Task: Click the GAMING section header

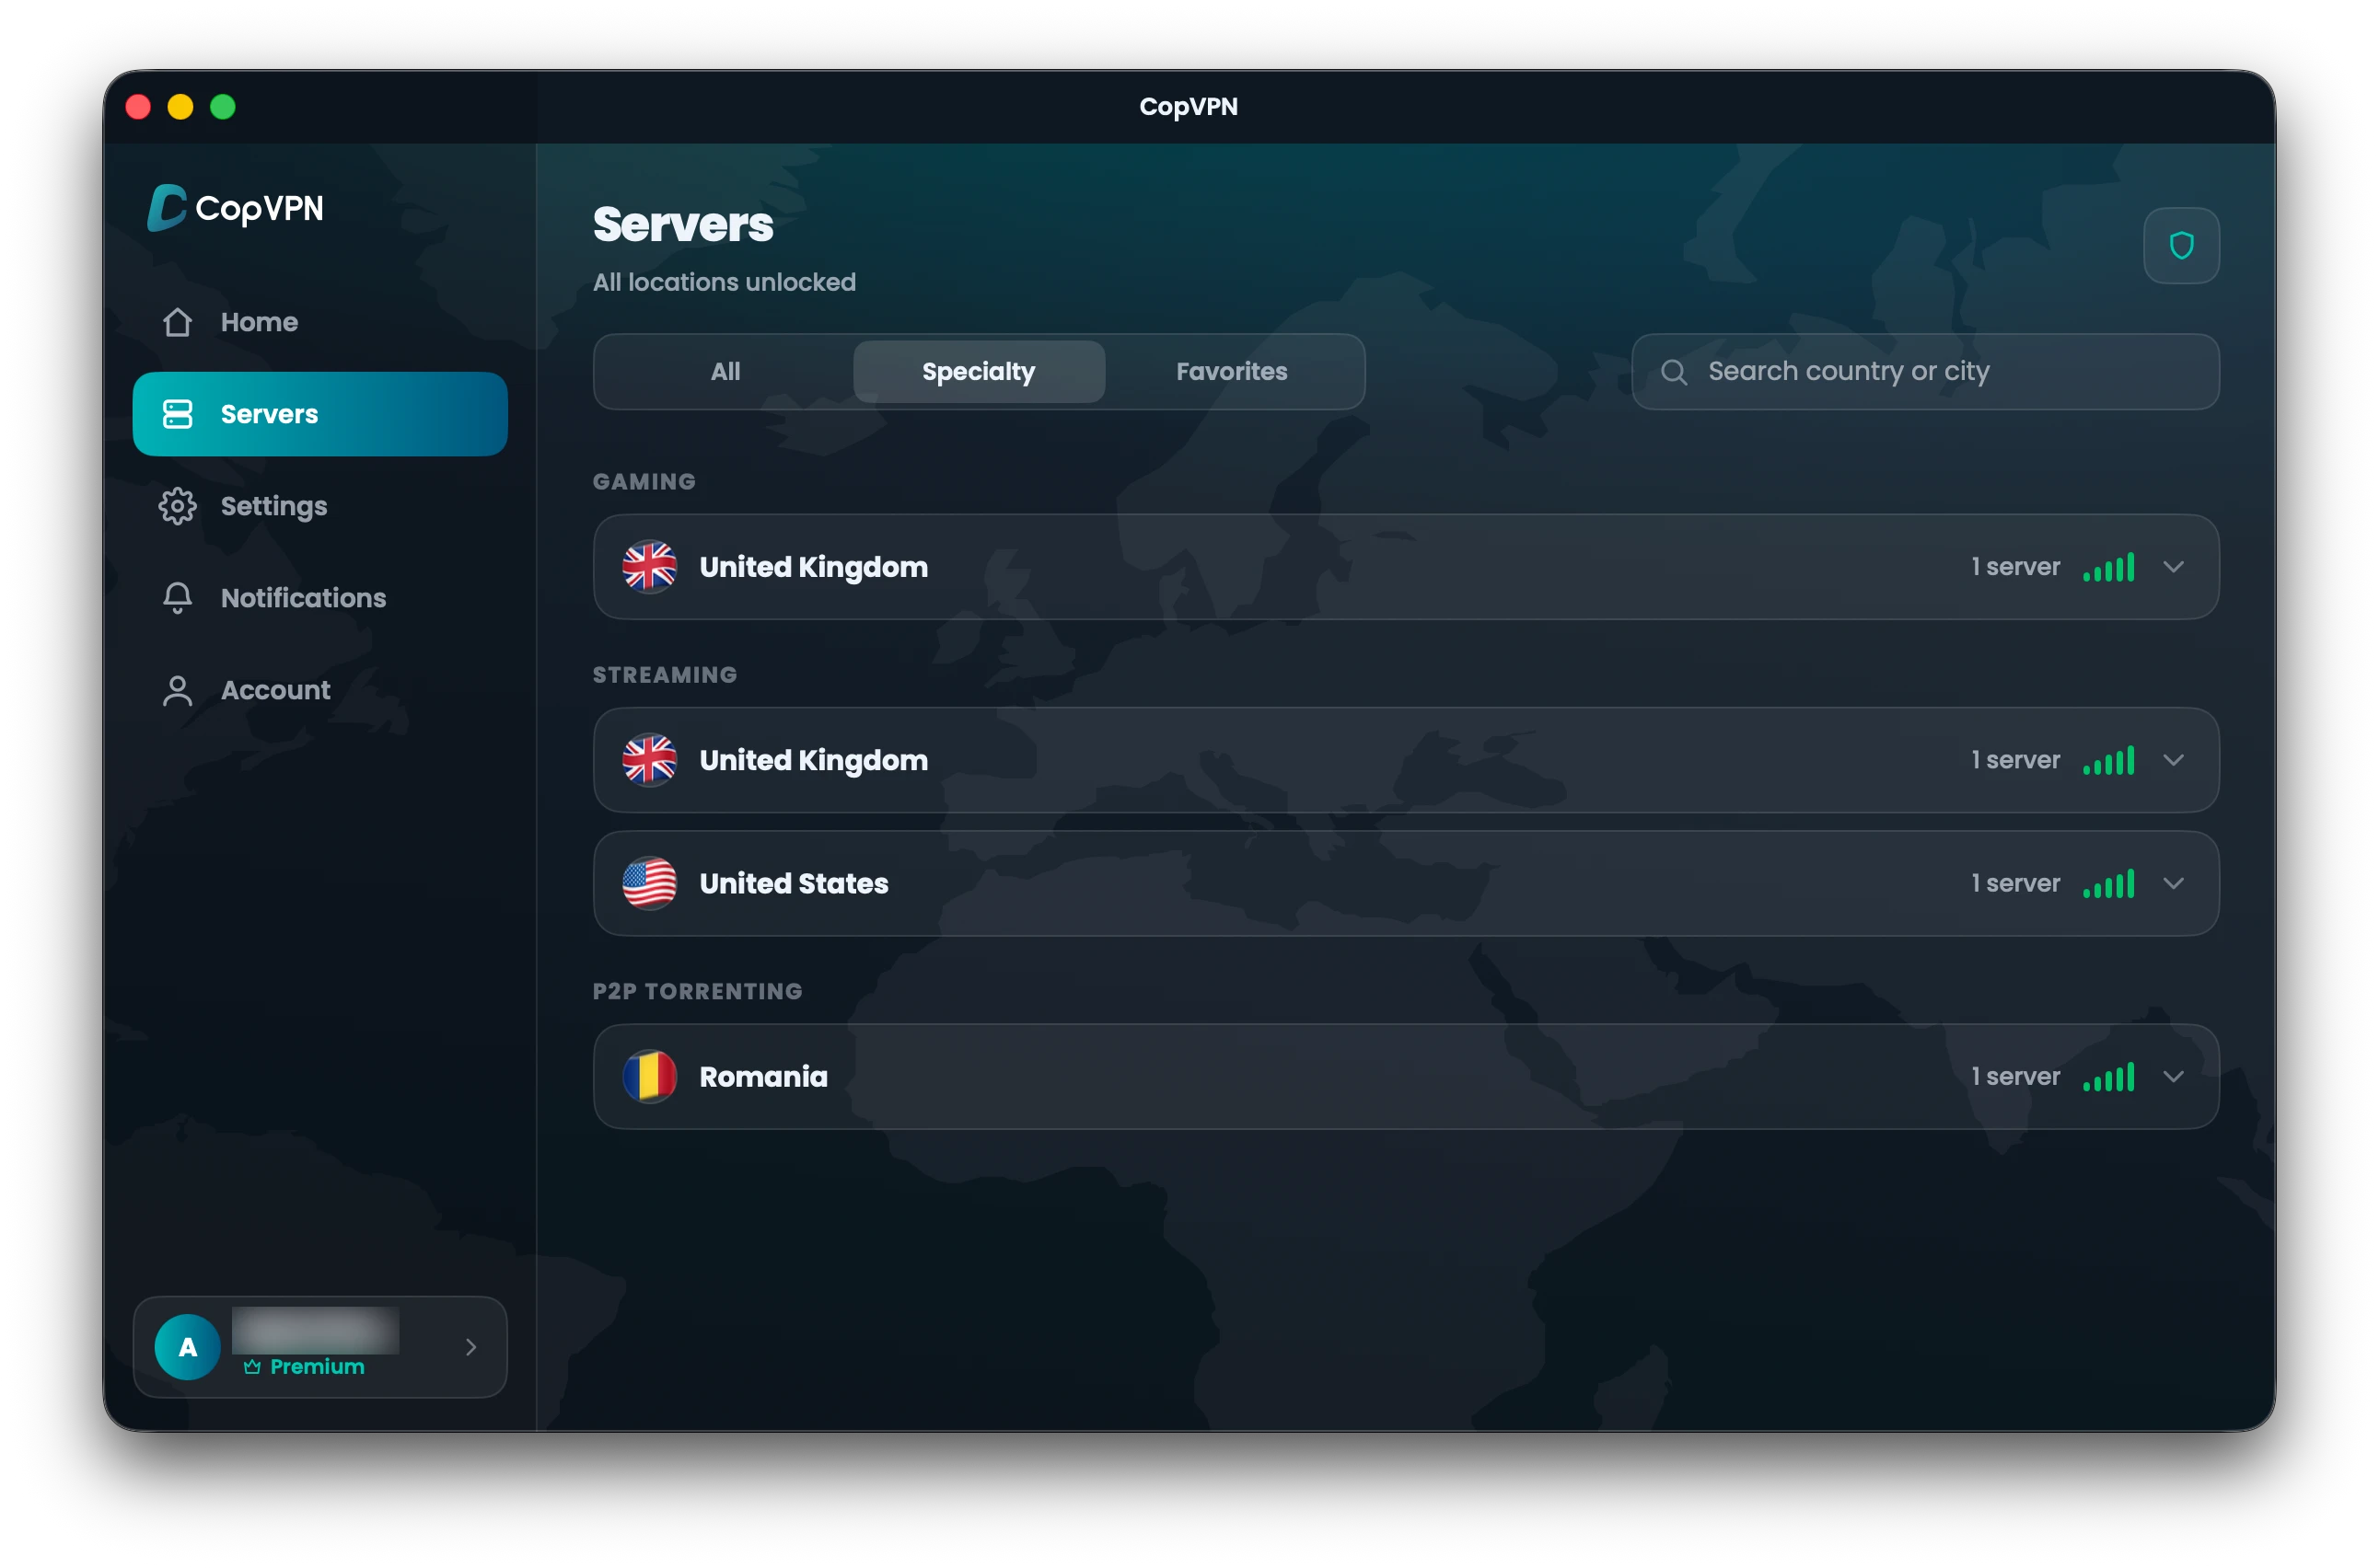Action: pos(644,482)
